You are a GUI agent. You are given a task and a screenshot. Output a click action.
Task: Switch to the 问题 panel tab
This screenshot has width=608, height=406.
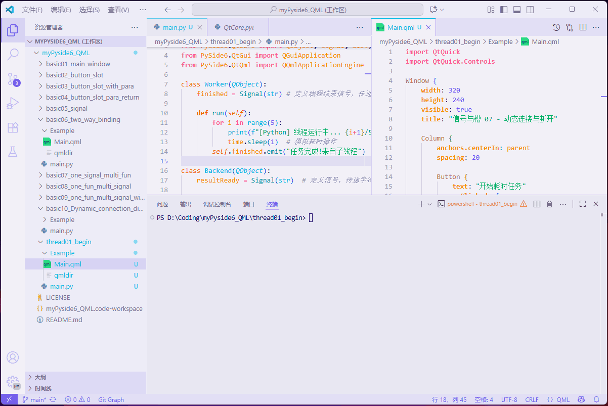[162, 204]
